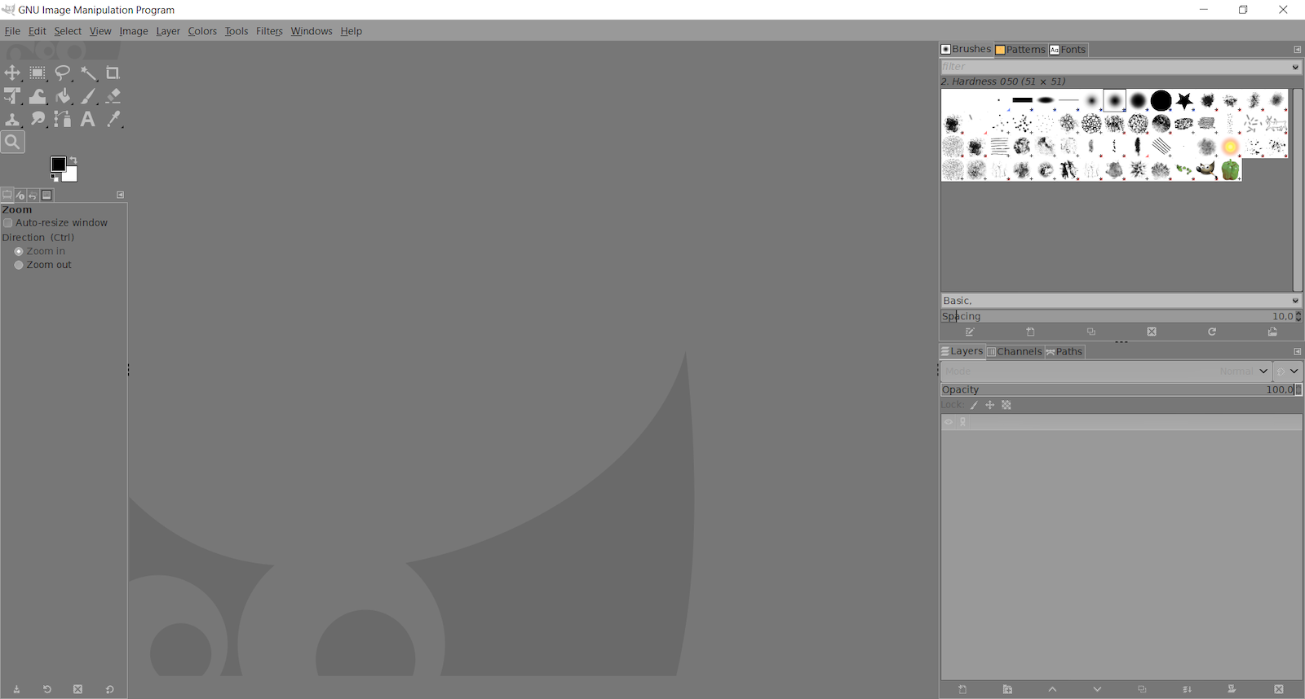This screenshot has height=699, width=1305.
Task: Click the Refresh brushes icon
Action: [x=1212, y=332]
